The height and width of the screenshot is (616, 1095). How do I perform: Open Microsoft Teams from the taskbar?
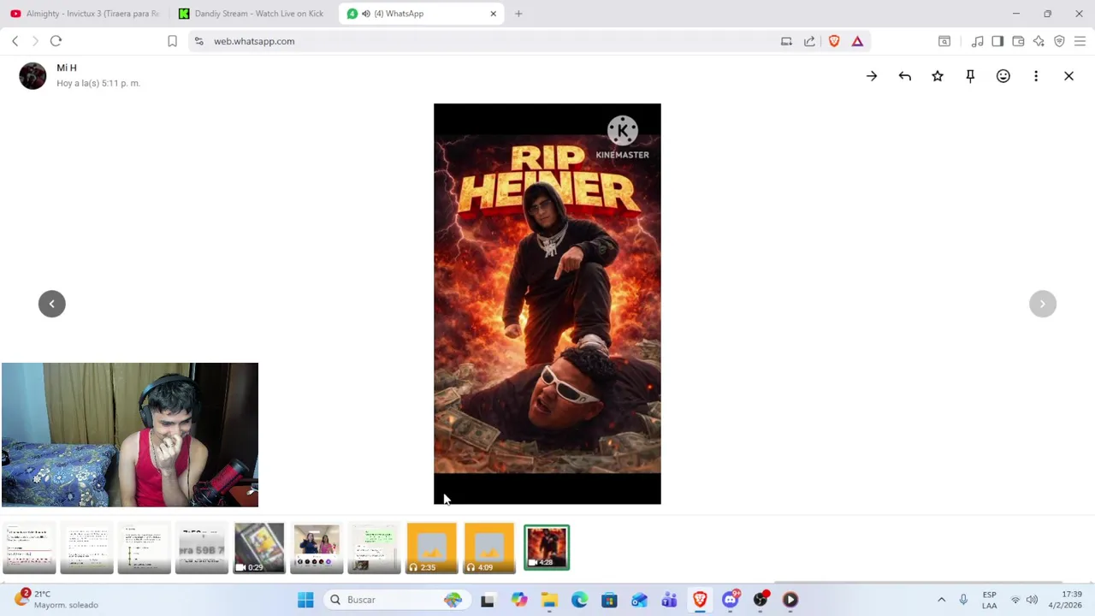669,600
